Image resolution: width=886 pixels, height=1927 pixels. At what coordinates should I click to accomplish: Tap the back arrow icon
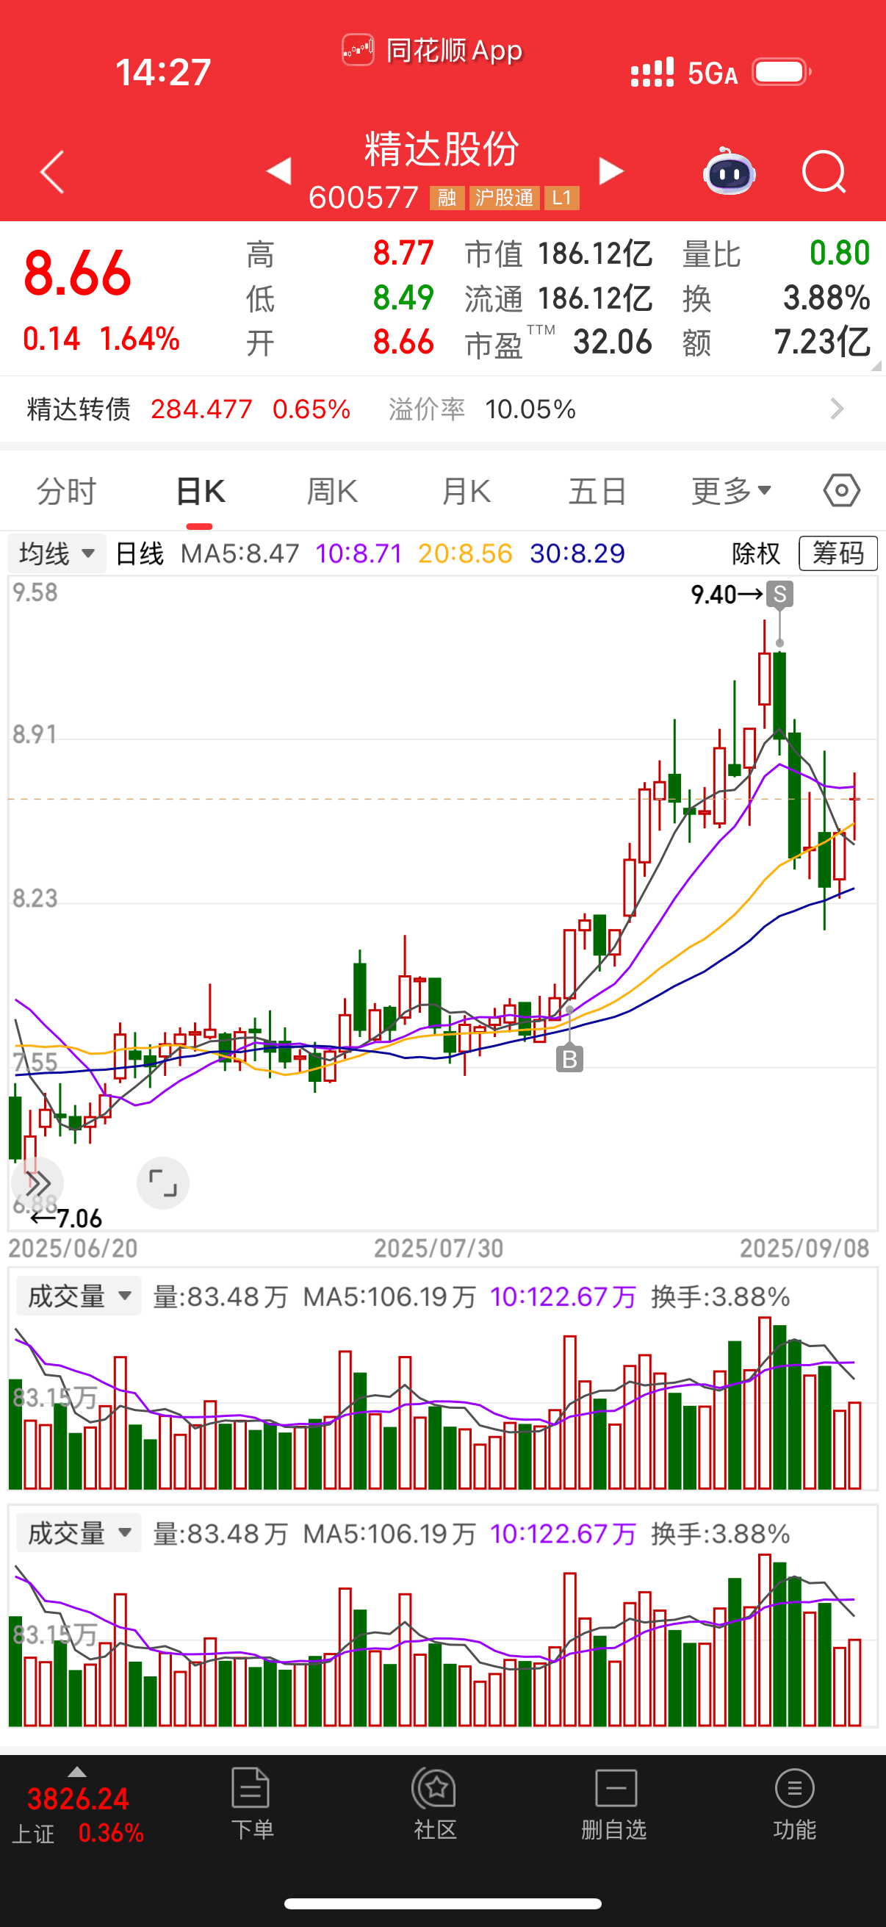click(x=52, y=172)
